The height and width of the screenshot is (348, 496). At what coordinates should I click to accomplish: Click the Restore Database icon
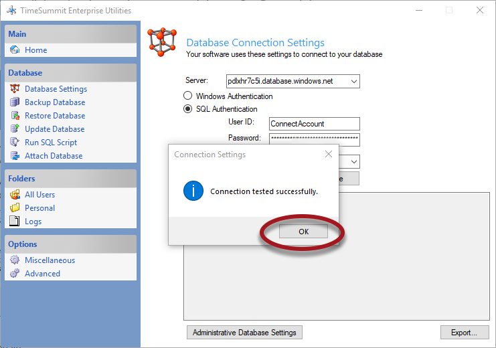(15, 116)
